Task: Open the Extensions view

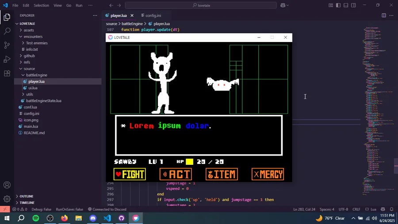Action: tap(7, 73)
